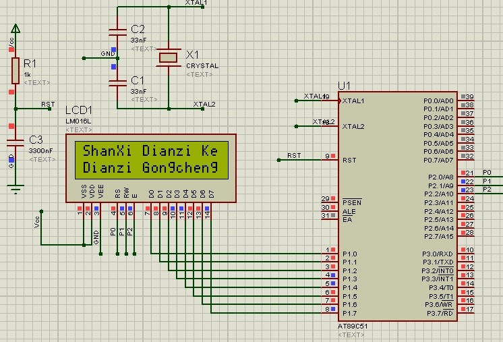Click pin 17 on P3.7/RD
The image size is (503, 342).
pos(469,309)
